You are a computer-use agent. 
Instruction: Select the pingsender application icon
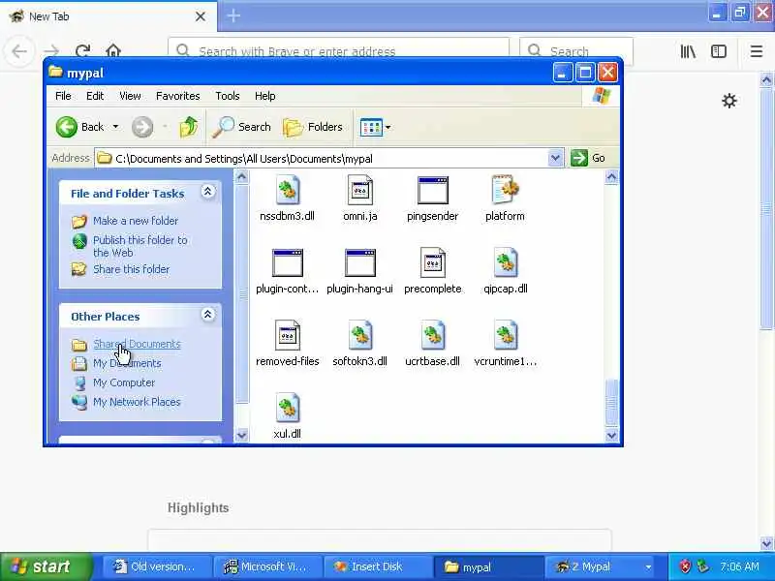[432, 190]
